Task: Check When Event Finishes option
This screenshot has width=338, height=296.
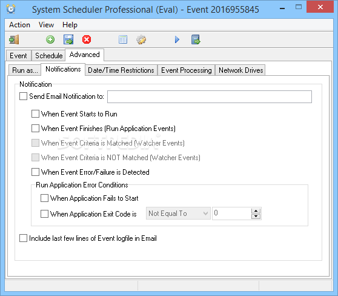Action: tap(35, 129)
